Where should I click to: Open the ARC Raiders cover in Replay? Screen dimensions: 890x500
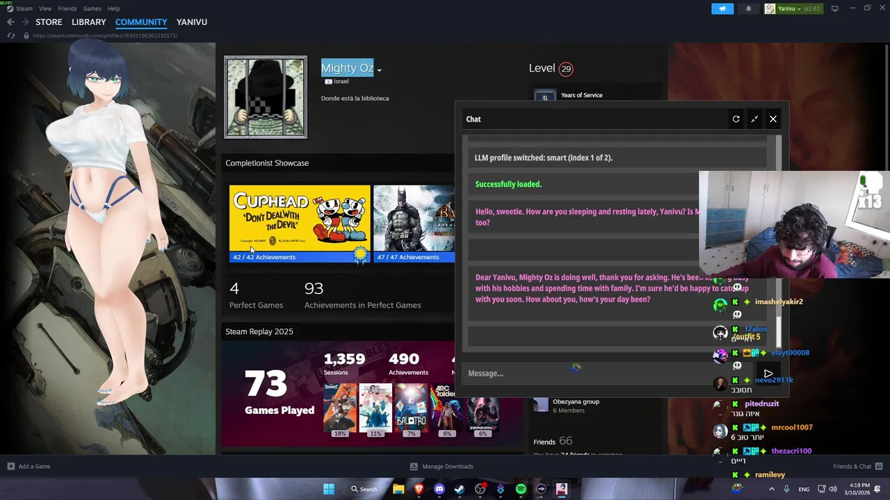[446, 410]
